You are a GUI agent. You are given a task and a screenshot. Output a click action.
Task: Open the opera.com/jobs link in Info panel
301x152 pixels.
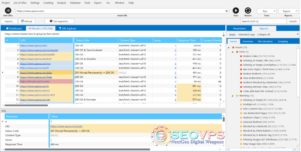[x=66, y=126]
